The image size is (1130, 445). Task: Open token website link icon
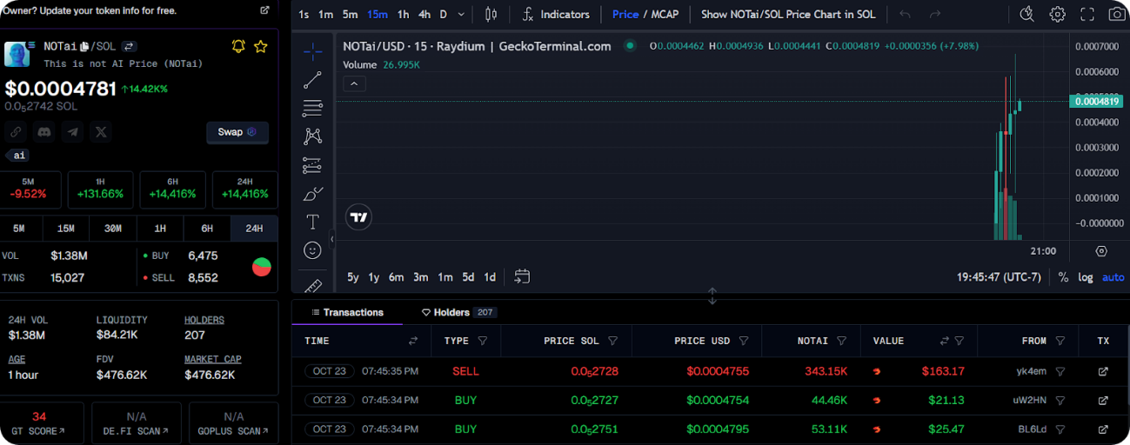coord(16,132)
